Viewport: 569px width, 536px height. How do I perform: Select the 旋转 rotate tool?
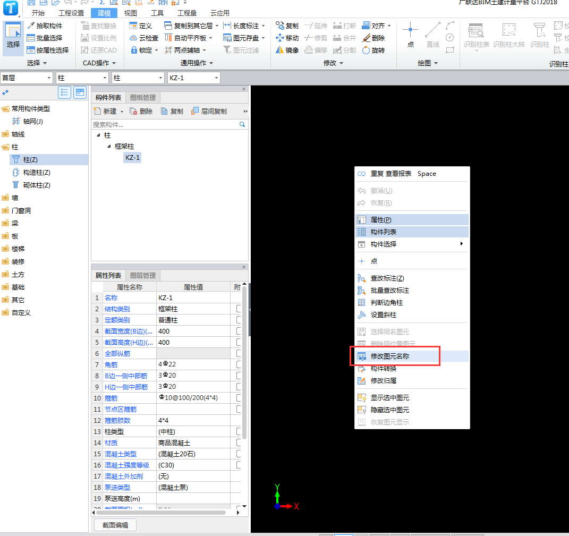pyautogui.click(x=374, y=50)
